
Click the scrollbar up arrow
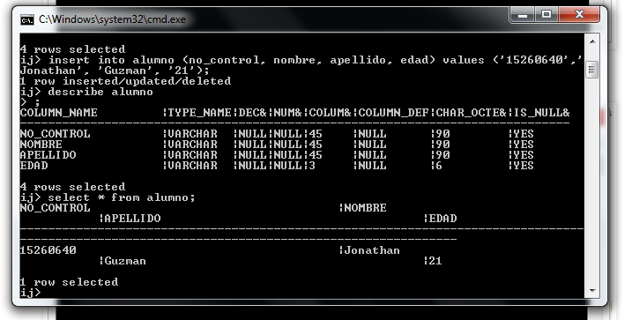(592, 41)
